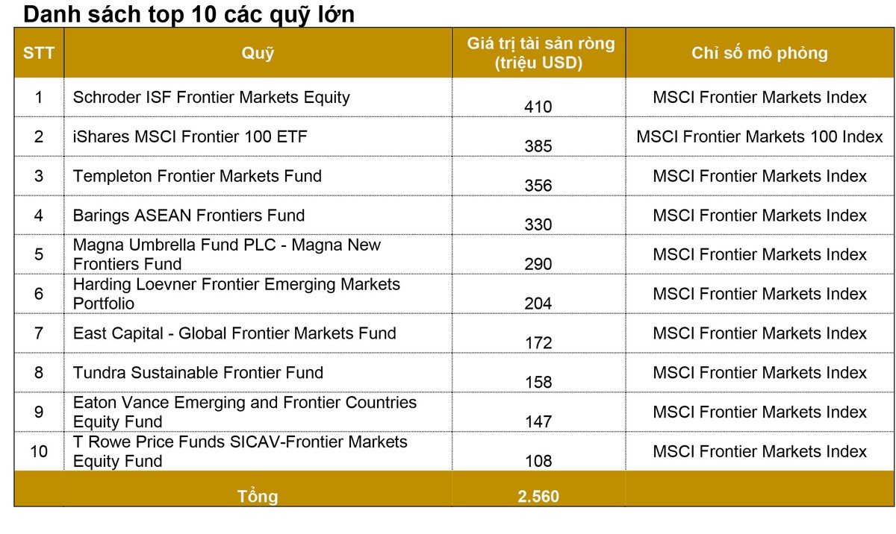Select the 'MSCI Frontier Markets 100 Index' cell
Screen dimensions: 896x534
[x=759, y=137]
